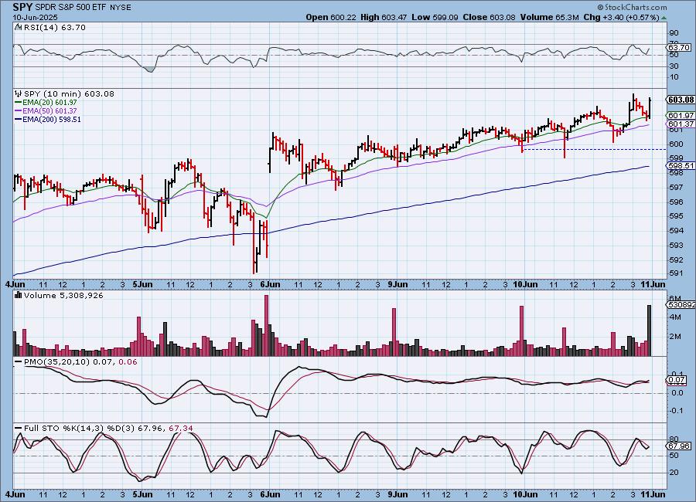Click the SPY (10 min) 603.08 label
The image size is (696, 502).
69,93
